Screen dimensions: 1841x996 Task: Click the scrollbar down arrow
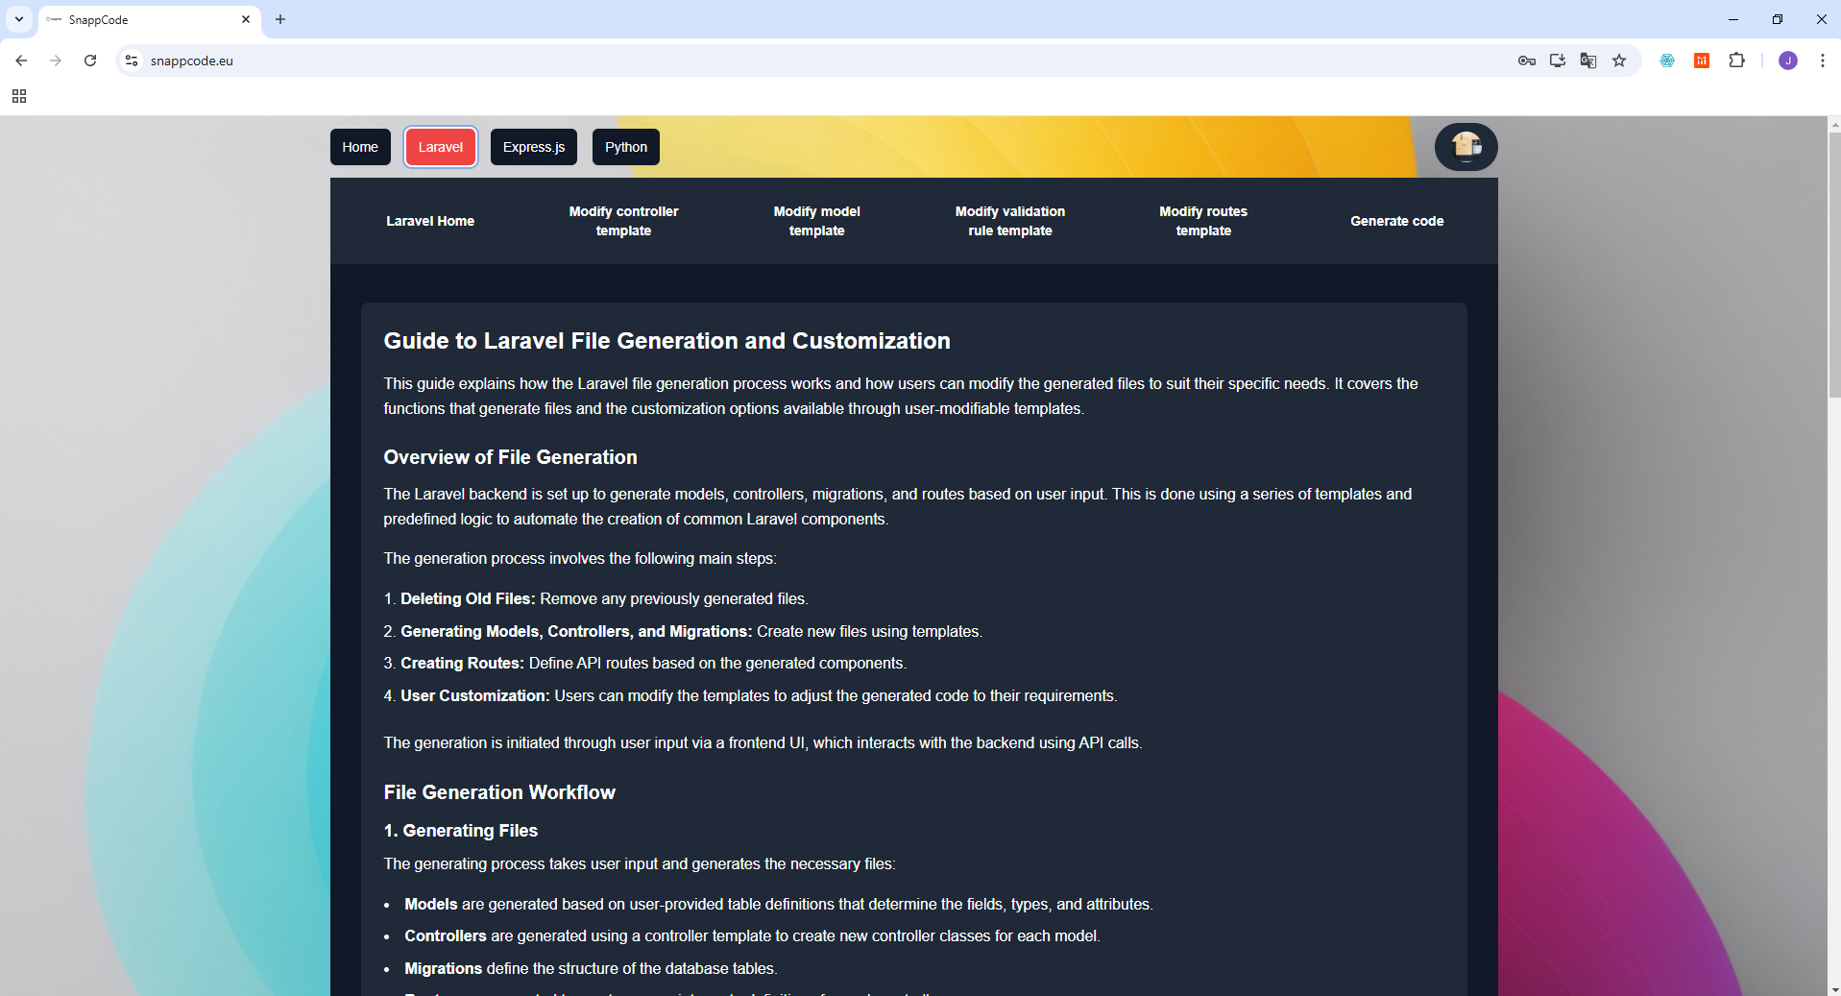pyautogui.click(x=1833, y=988)
